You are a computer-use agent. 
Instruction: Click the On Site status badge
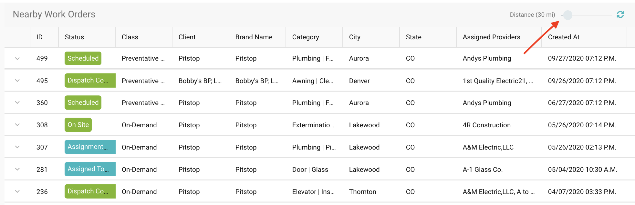pyautogui.click(x=78, y=125)
